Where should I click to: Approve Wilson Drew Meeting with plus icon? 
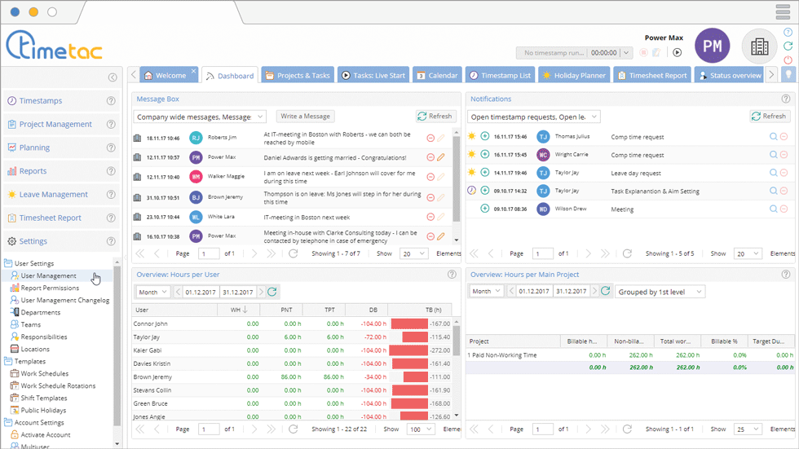485,209
